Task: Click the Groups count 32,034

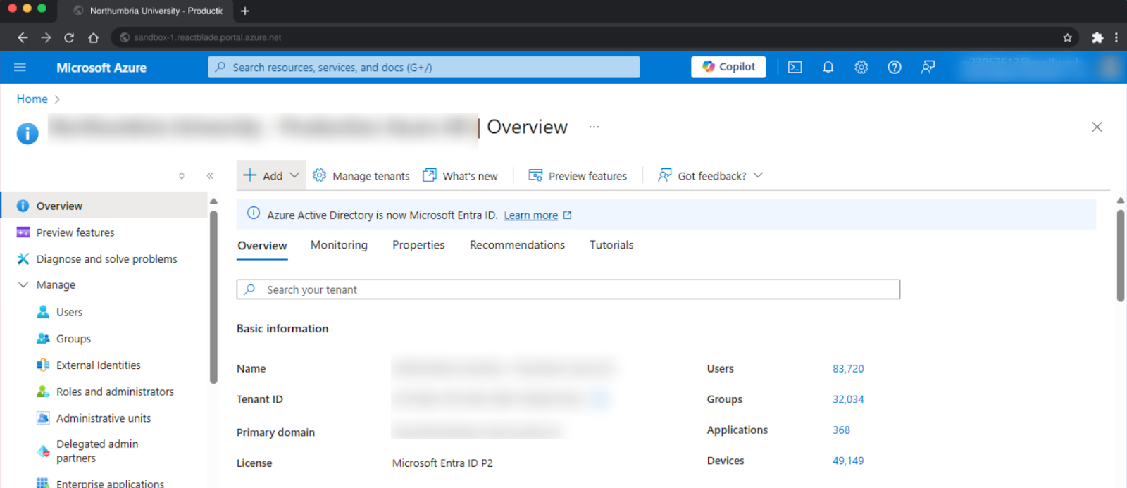Action: [x=848, y=399]
